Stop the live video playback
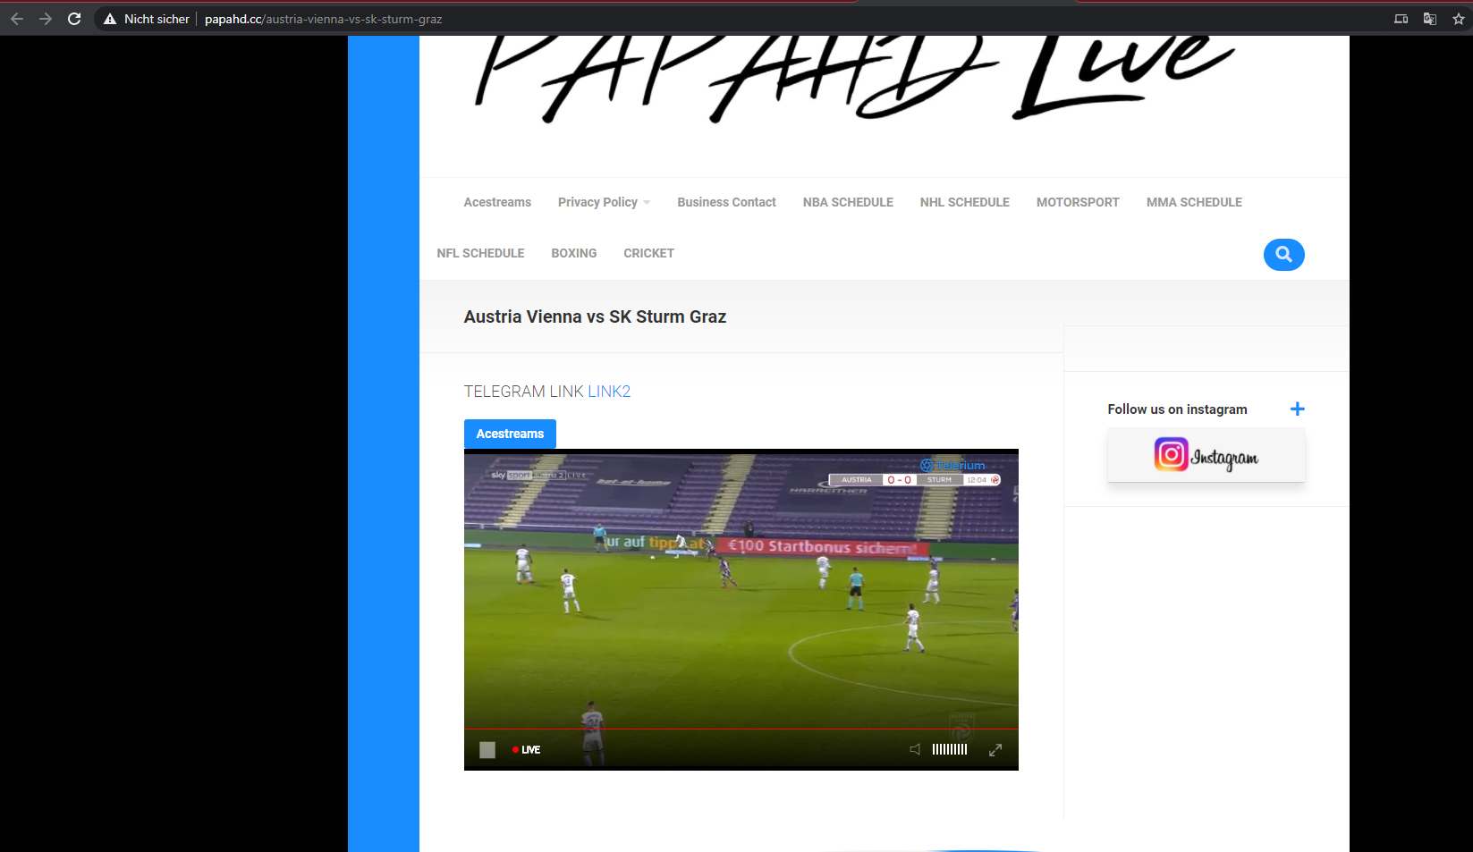This screenshot has width=1473, height=852. point(487,750)
